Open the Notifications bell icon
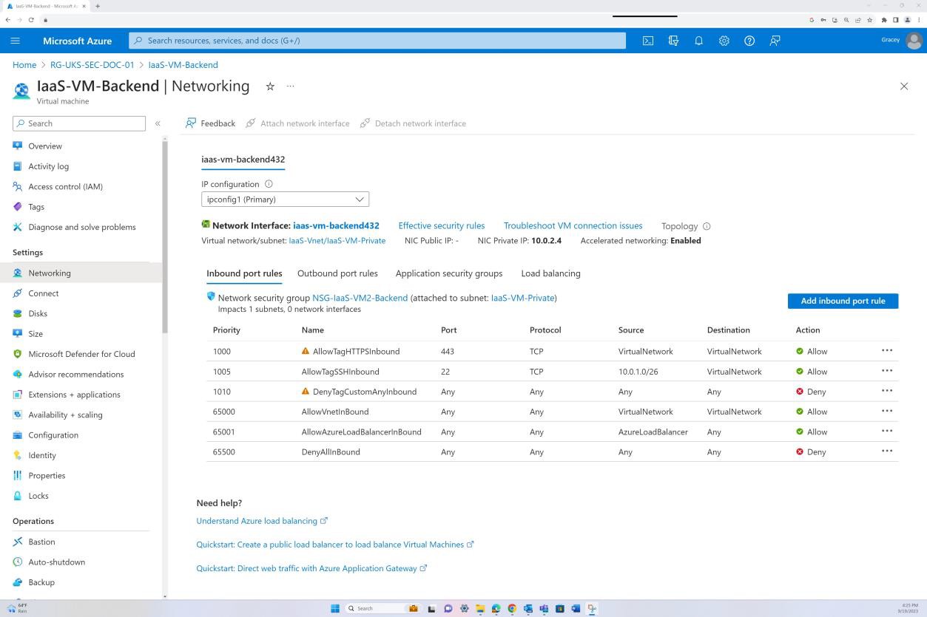The image size is (927, 617). point(698,41)
